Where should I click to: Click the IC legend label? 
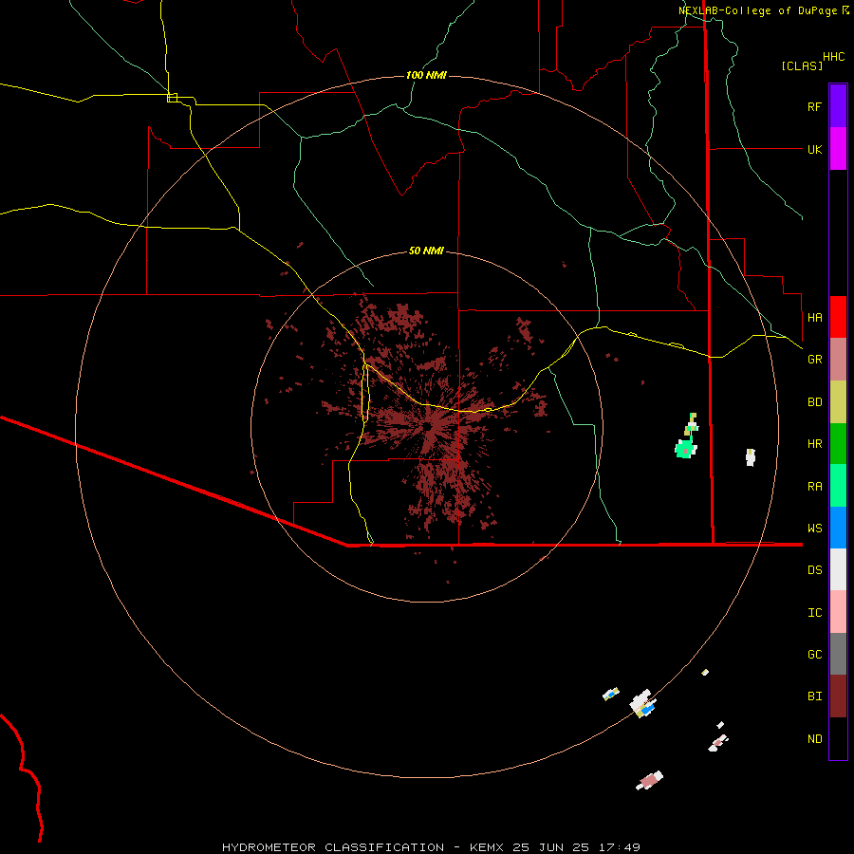[x=814, y=612]
